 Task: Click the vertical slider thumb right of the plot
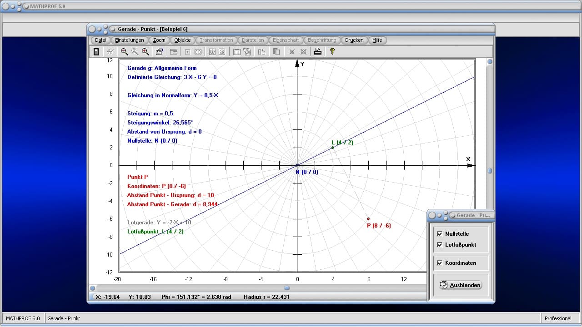click(x=490, y=171)
